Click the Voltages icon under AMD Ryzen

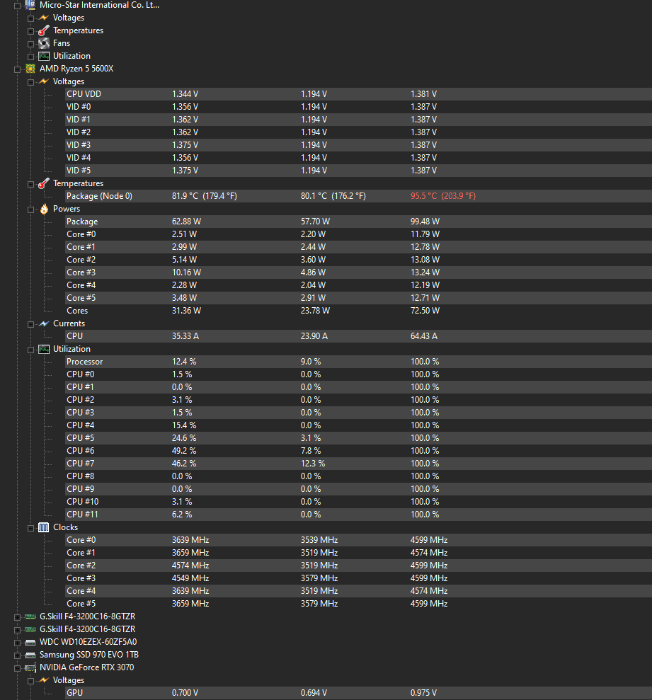[43, 81]
